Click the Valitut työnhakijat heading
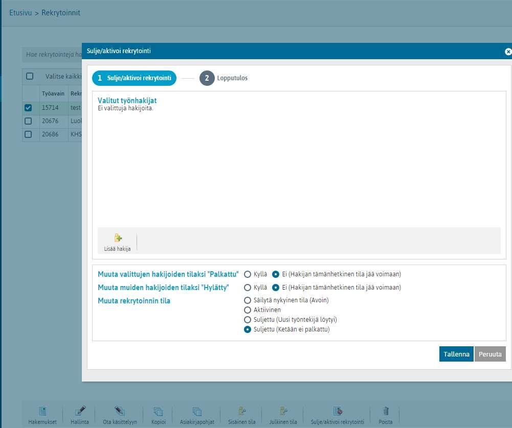The width and height of the screenshot is (512, 428). [127, 101]
